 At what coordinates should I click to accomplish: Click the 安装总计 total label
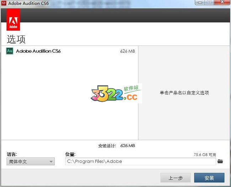coord(107,146)
